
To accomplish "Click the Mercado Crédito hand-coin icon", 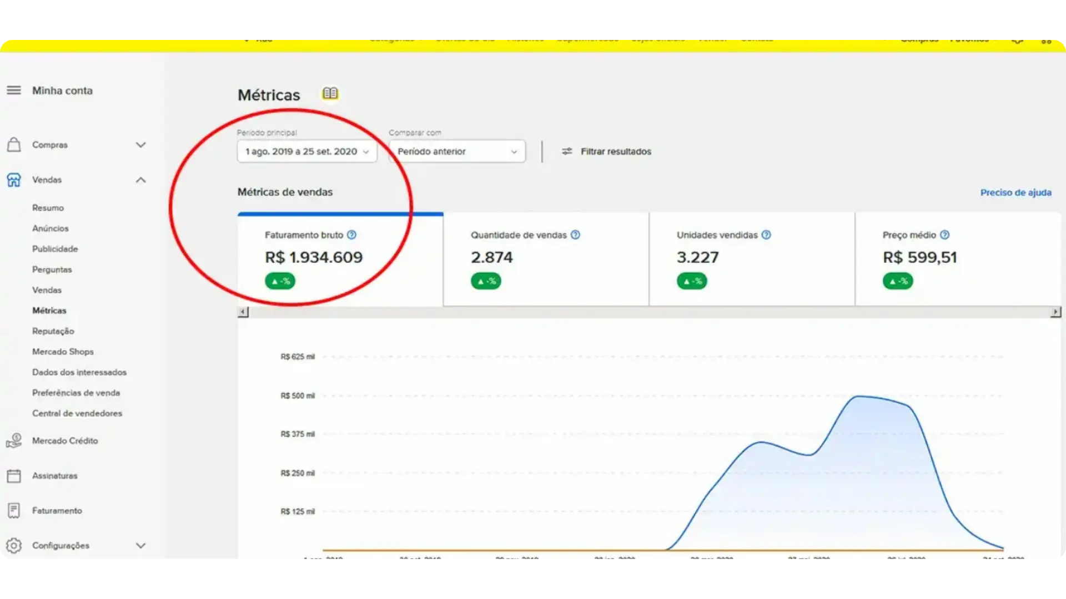I will click(14, 440).
